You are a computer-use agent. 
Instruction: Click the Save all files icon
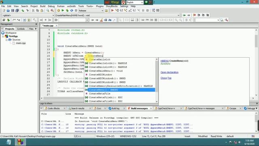tap(17, 11)
